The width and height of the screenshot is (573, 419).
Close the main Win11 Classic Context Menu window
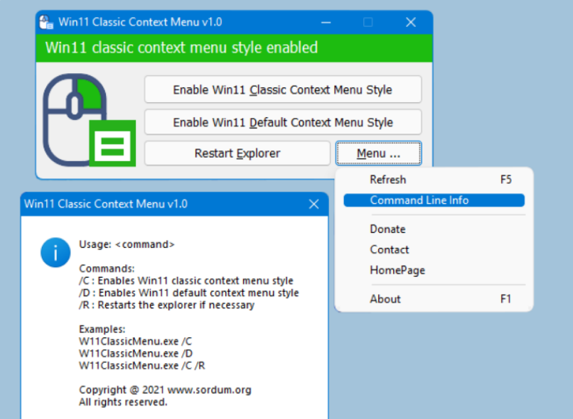coord(411,22)
